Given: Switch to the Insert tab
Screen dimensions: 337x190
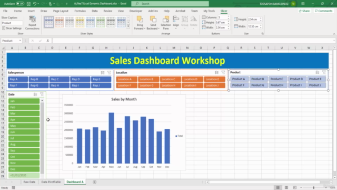Looking at the screenshot, I should 31,11.
